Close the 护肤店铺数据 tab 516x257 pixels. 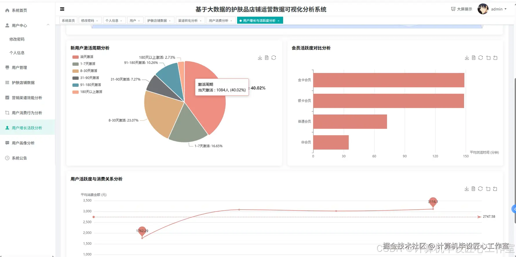(170, 21)
